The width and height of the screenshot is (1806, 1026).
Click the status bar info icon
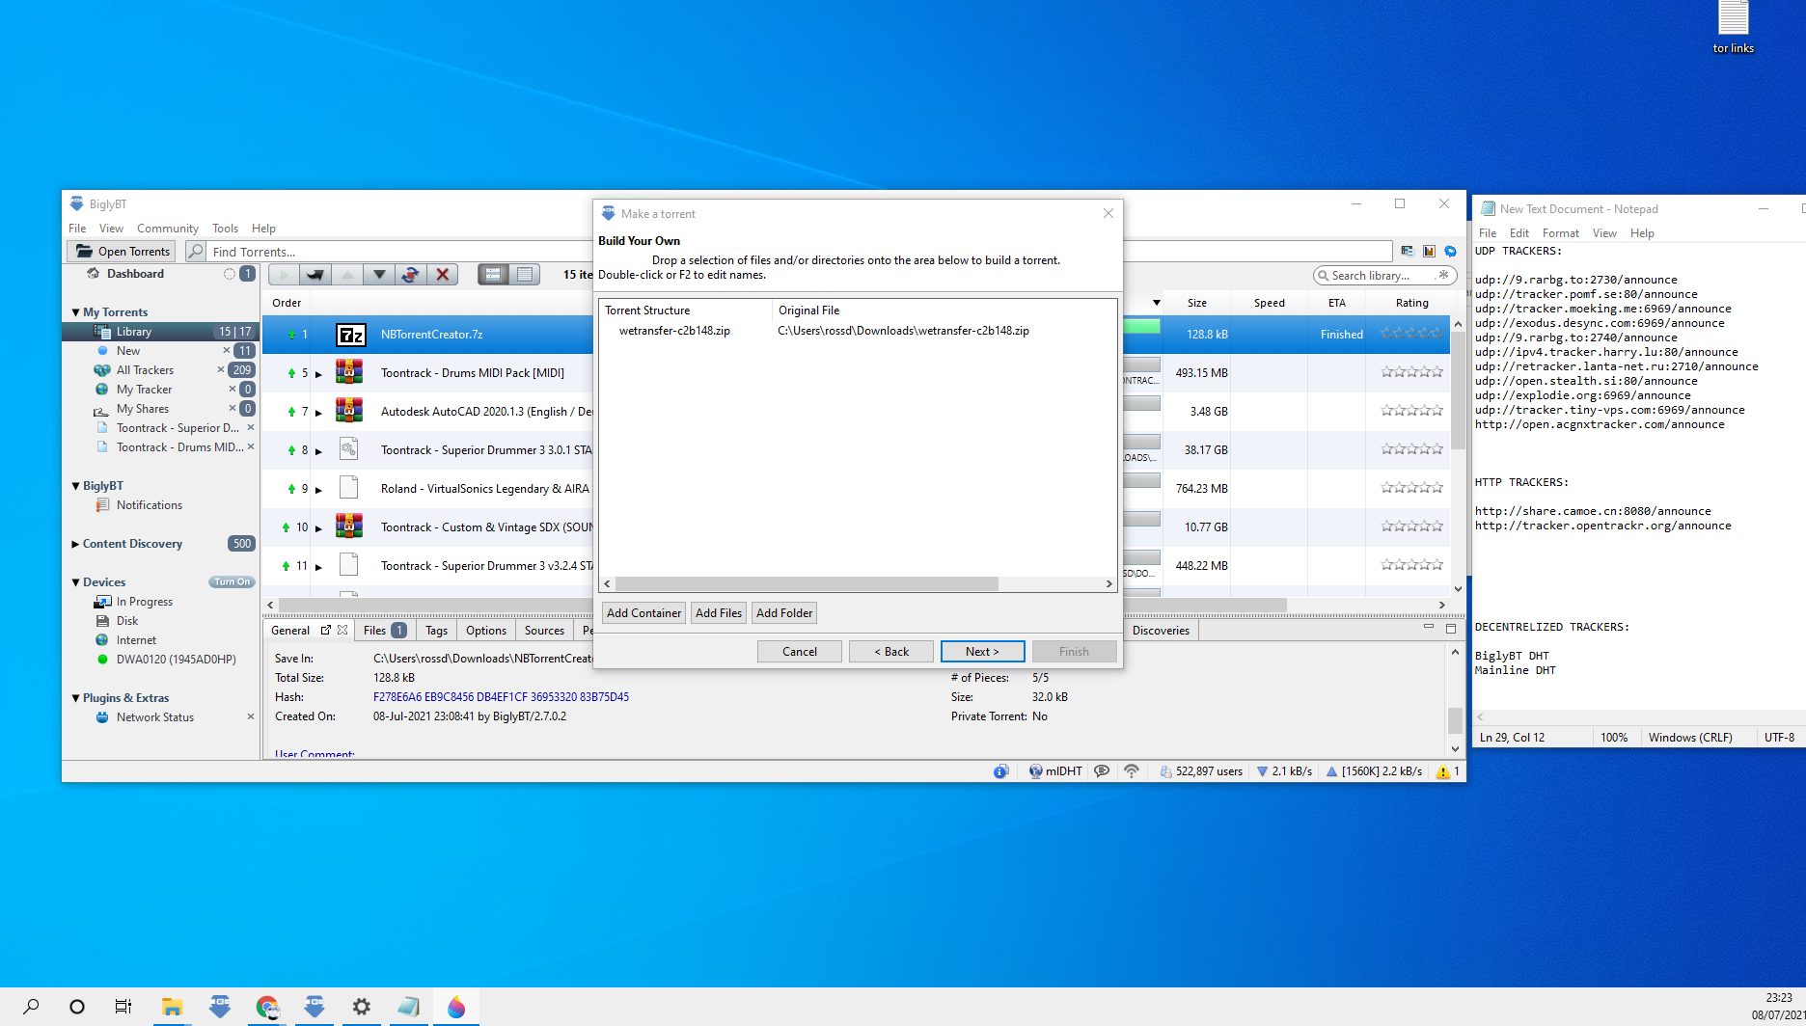click(1001, 771)
